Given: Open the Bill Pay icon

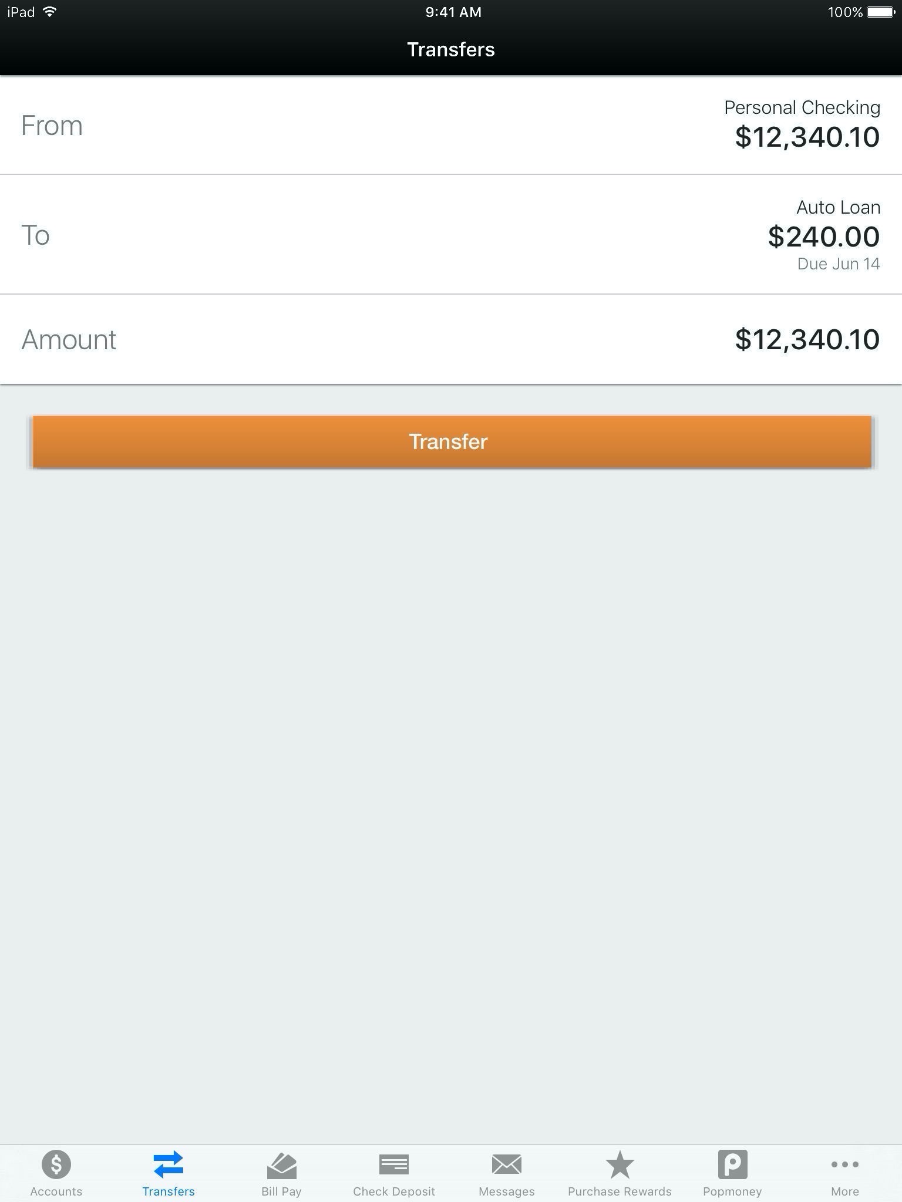Looking at the screenshot, I should [281, 1165].
